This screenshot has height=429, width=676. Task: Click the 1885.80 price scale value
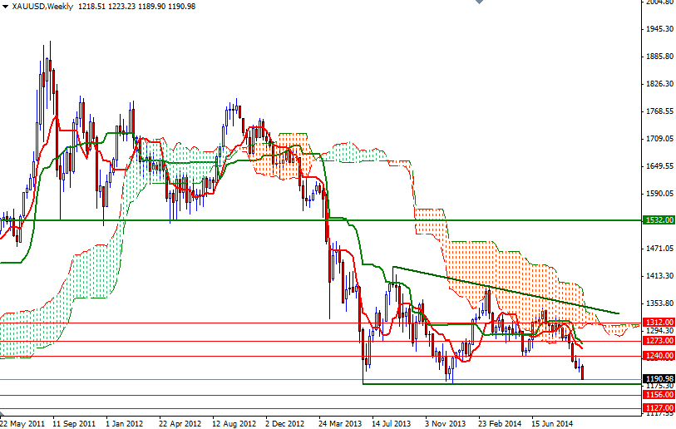pos(659,57)
